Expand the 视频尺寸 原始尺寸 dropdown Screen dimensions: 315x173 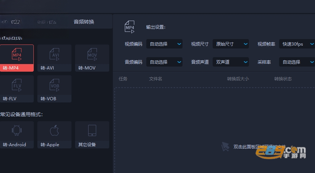(231, 44)
